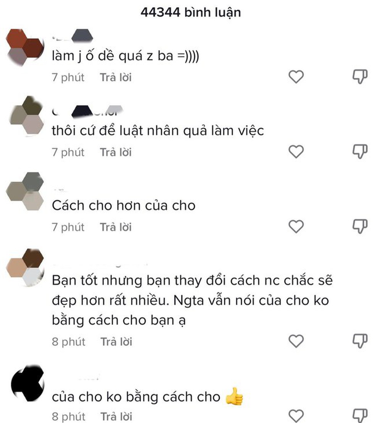Dislike the long 'Bạn tốt nhưng bạn thay đổi' comment

click(x=360, y=341)
